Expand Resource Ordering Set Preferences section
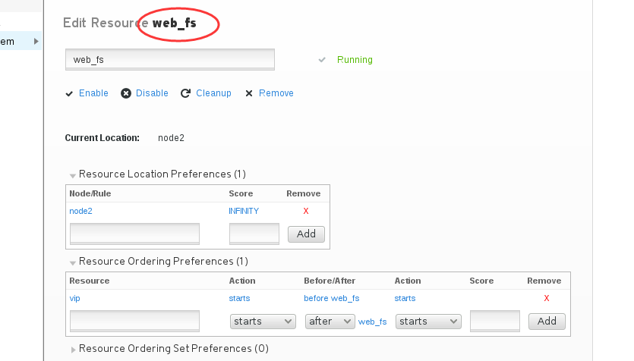The width and height of the screenshot is (634, 361). coord(73,350)
